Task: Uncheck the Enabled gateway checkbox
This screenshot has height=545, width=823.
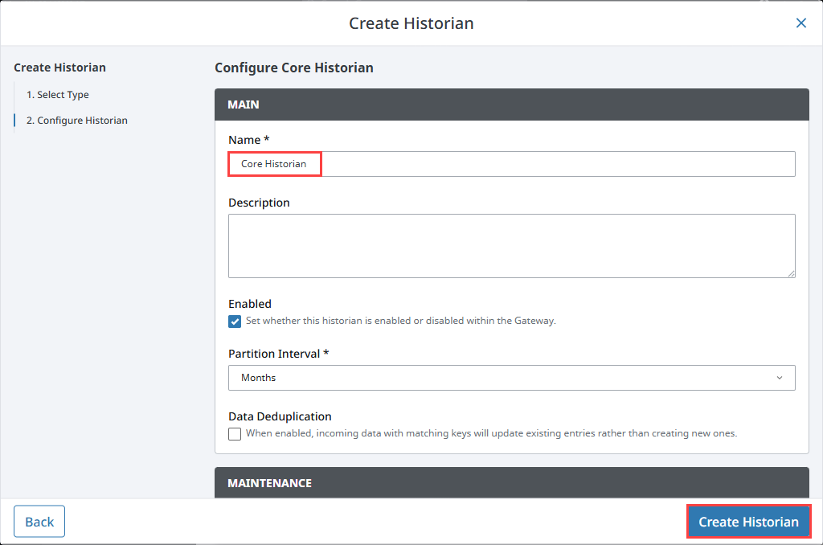Action: pos(235,321)
